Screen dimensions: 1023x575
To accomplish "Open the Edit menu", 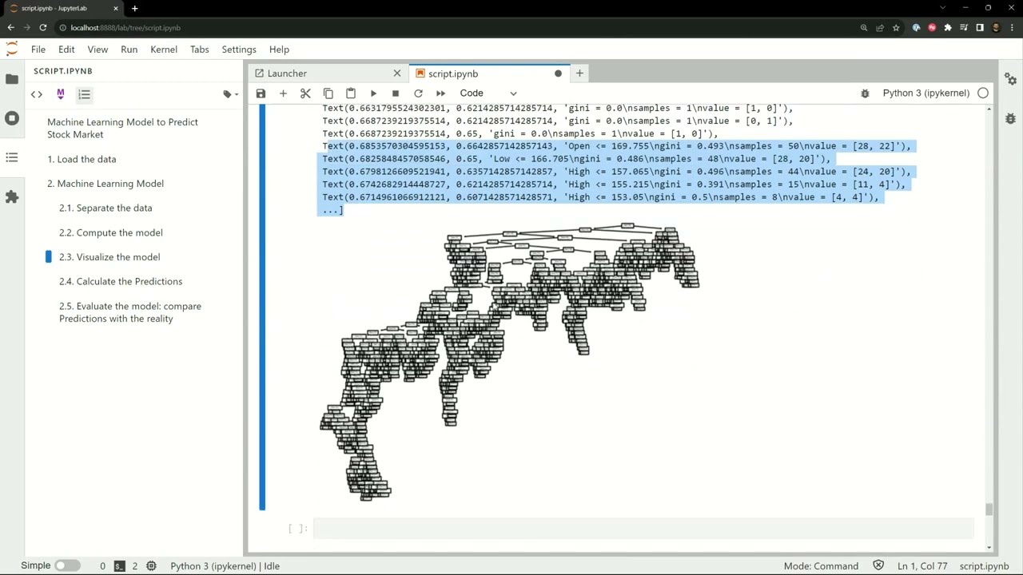I will [66, 50].
